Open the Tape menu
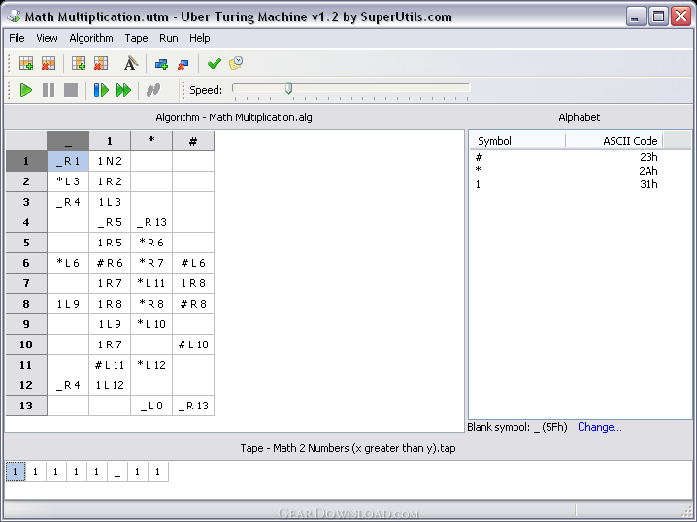The image size is (697, 522). point(136,38)
